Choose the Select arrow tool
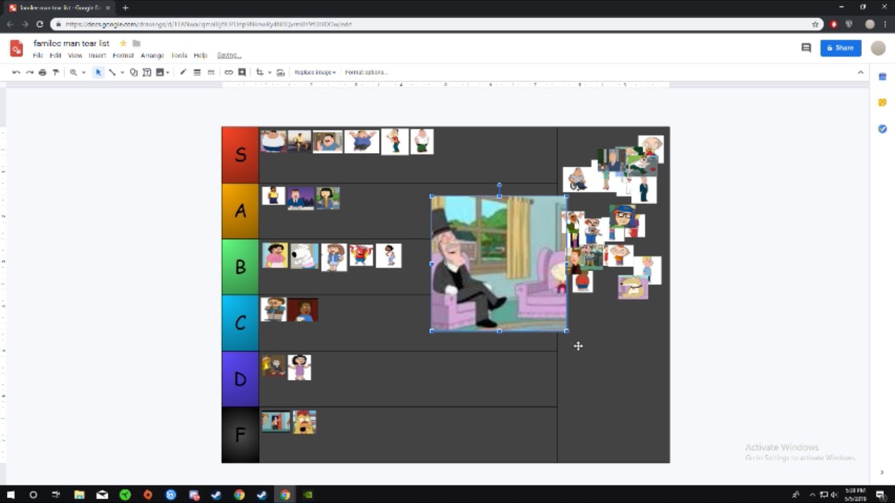Image resolution: width=895 pixels, height=503 pixels. 99,72
